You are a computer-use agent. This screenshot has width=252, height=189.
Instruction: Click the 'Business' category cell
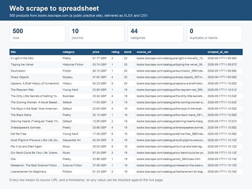click(68, 96)
